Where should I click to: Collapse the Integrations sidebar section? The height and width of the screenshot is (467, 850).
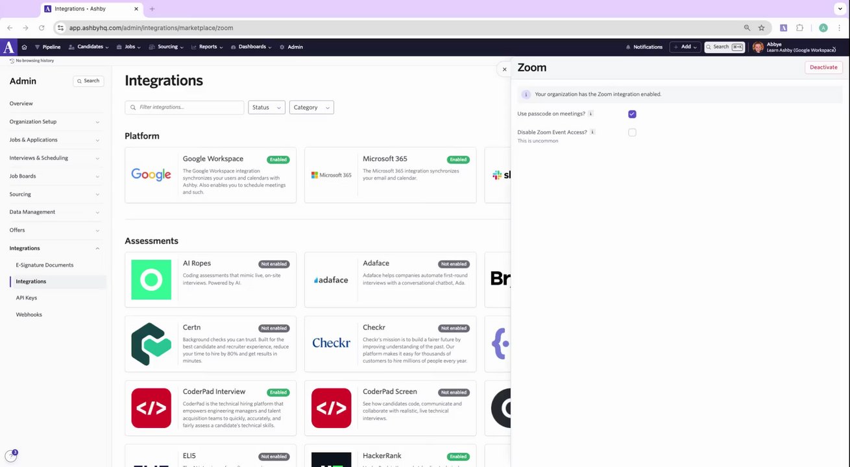[55, 248]
